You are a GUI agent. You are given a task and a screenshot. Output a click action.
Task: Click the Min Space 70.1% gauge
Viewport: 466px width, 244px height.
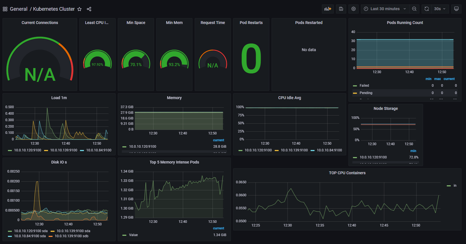pyautogui.click(x=136, y=59)
